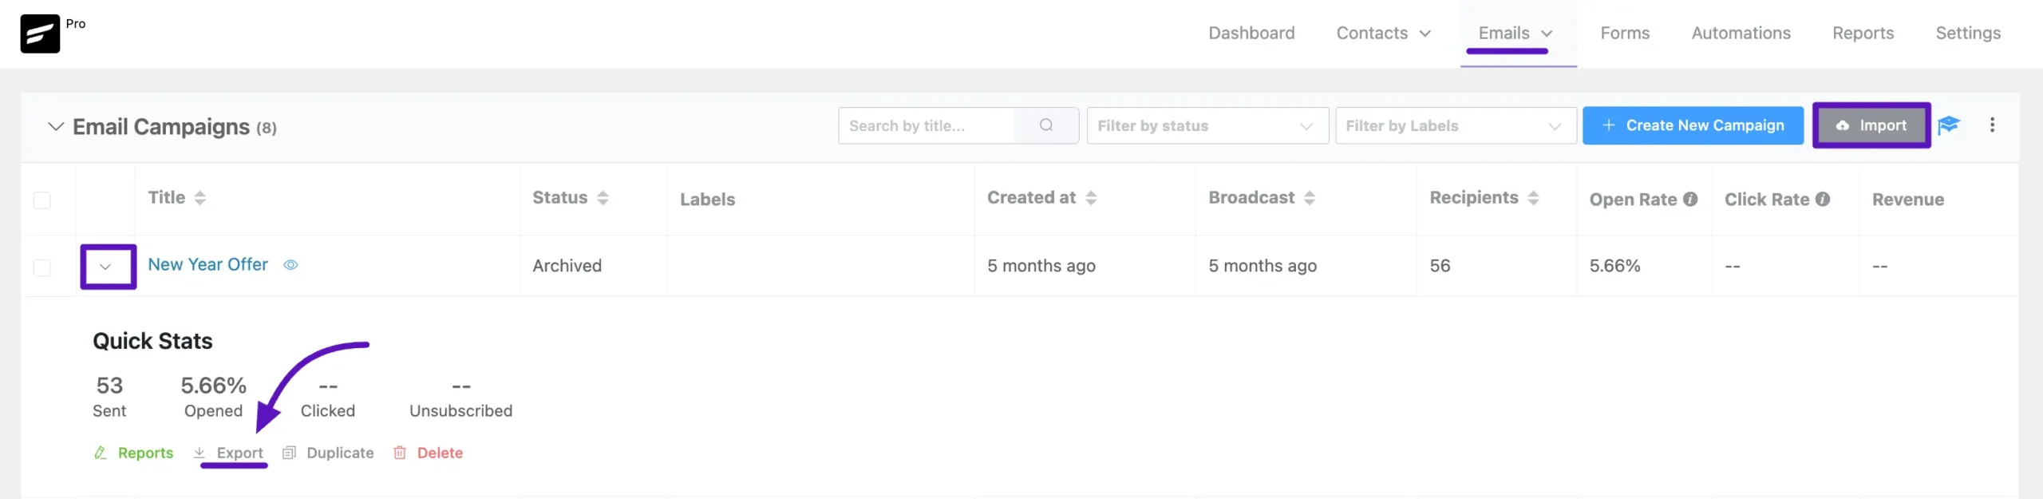Go to the Dashboard tab

click(1251, 34)
